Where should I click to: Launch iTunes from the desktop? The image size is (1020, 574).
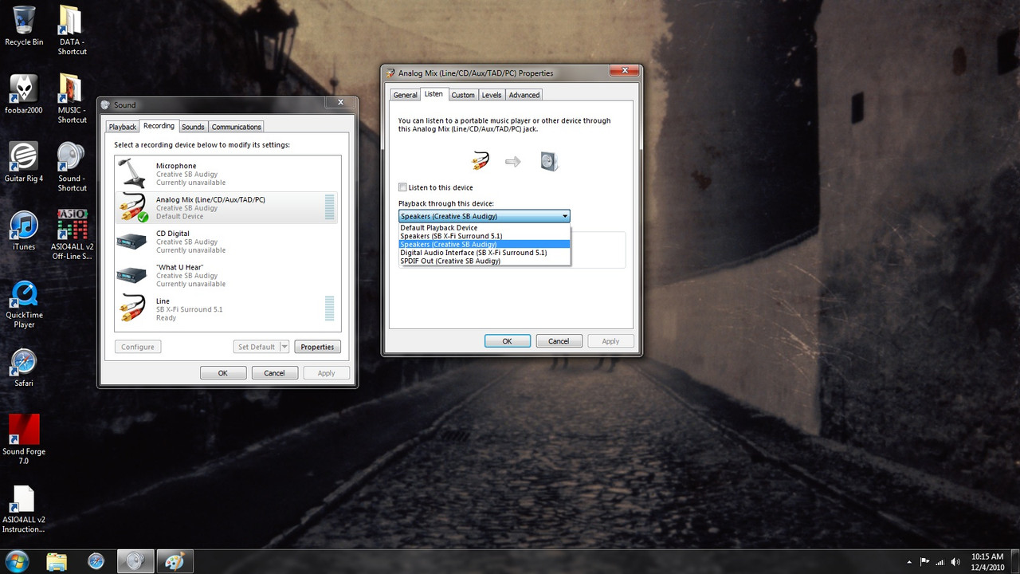point(24,230)
